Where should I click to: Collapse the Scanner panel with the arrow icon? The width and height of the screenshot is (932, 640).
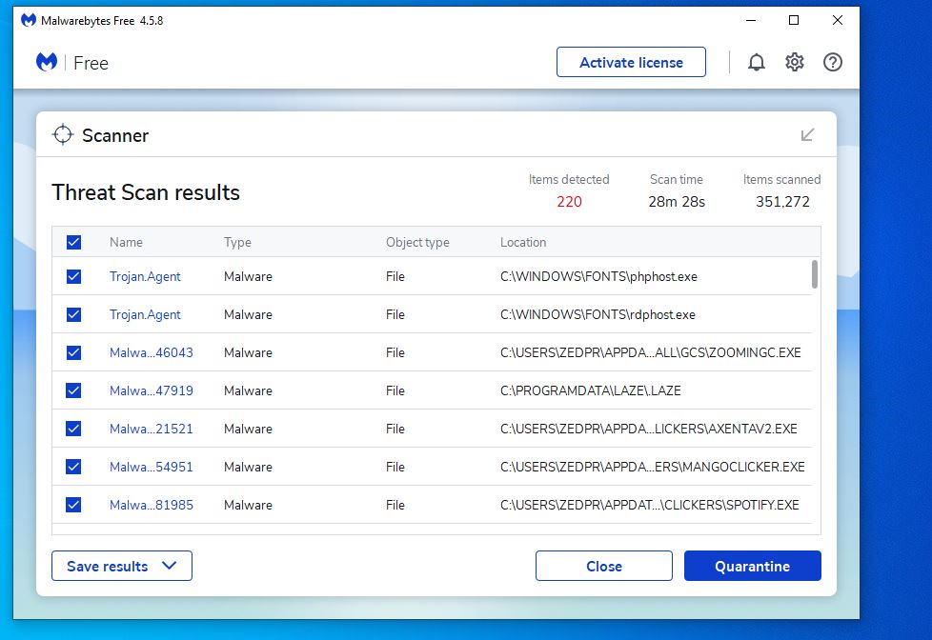[x=807, y=135]
